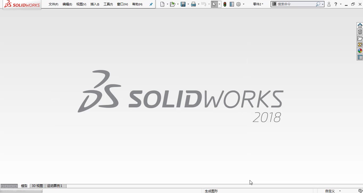
Task: Activate the Select cursor tool
Action: (214, 4)
